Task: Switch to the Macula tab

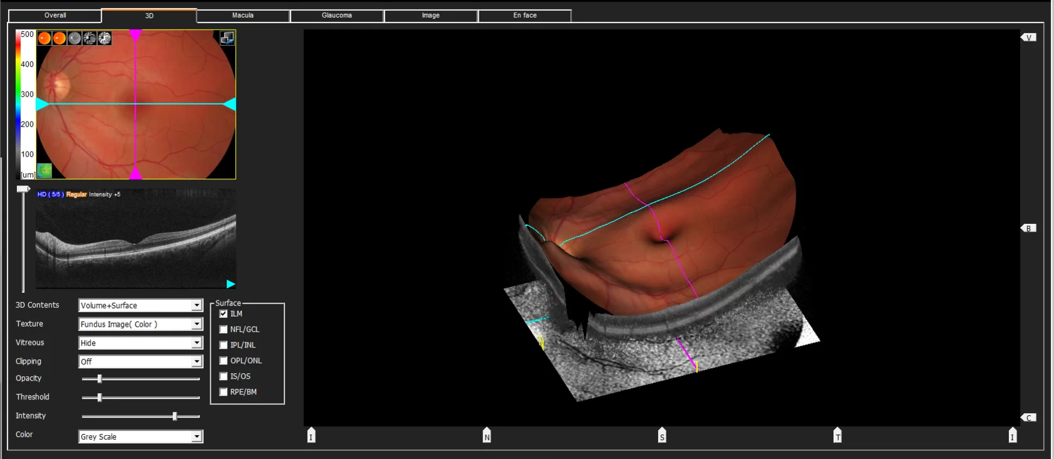Action: (243, 15)
